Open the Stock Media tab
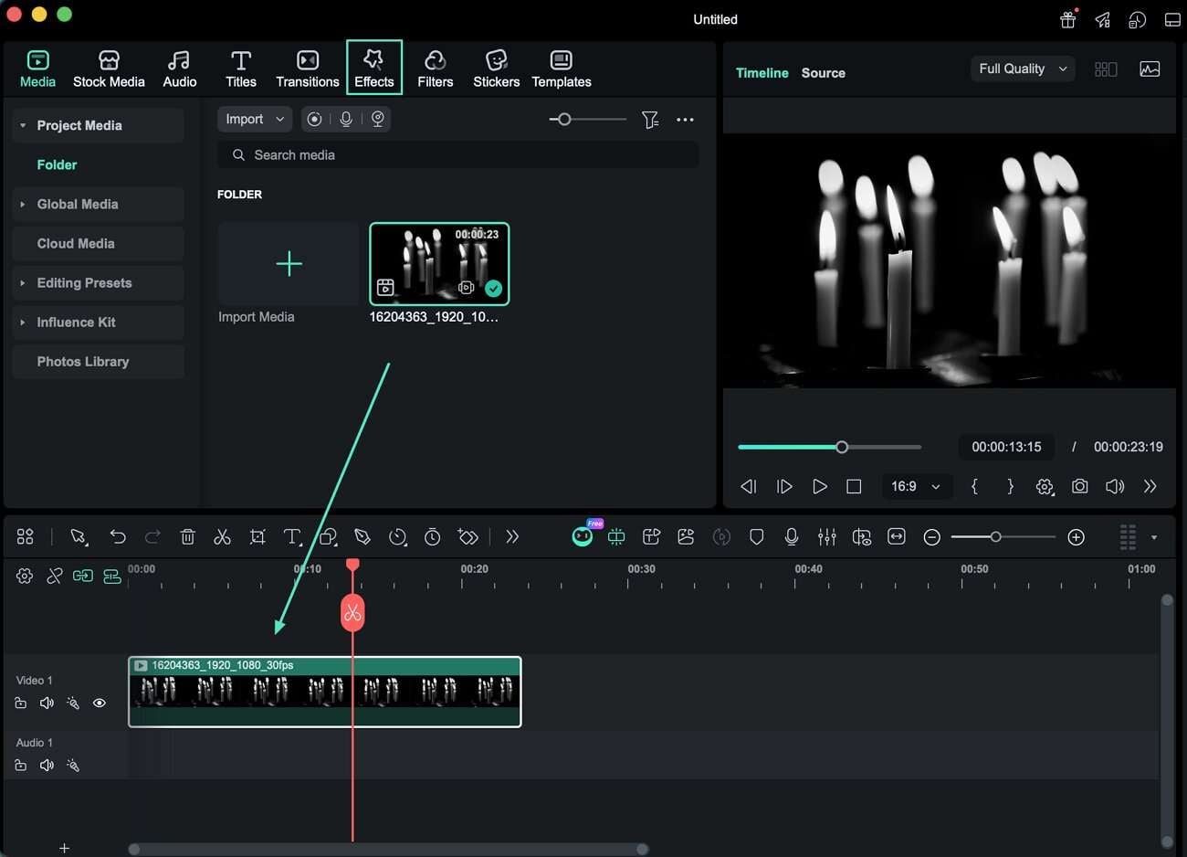1187x857 pixels. click(109, 69)
